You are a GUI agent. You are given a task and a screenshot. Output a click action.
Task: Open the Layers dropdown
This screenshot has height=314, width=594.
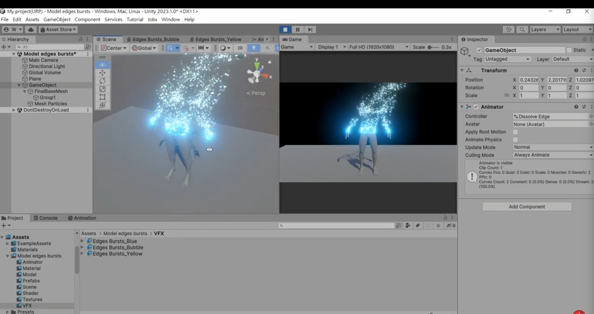(x=545, y=30)
